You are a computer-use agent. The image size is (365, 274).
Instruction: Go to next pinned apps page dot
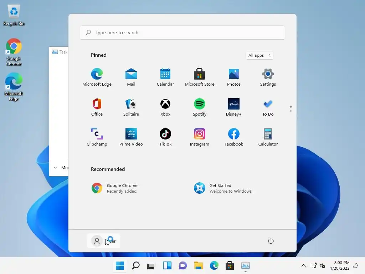click(x=291, y=111)
